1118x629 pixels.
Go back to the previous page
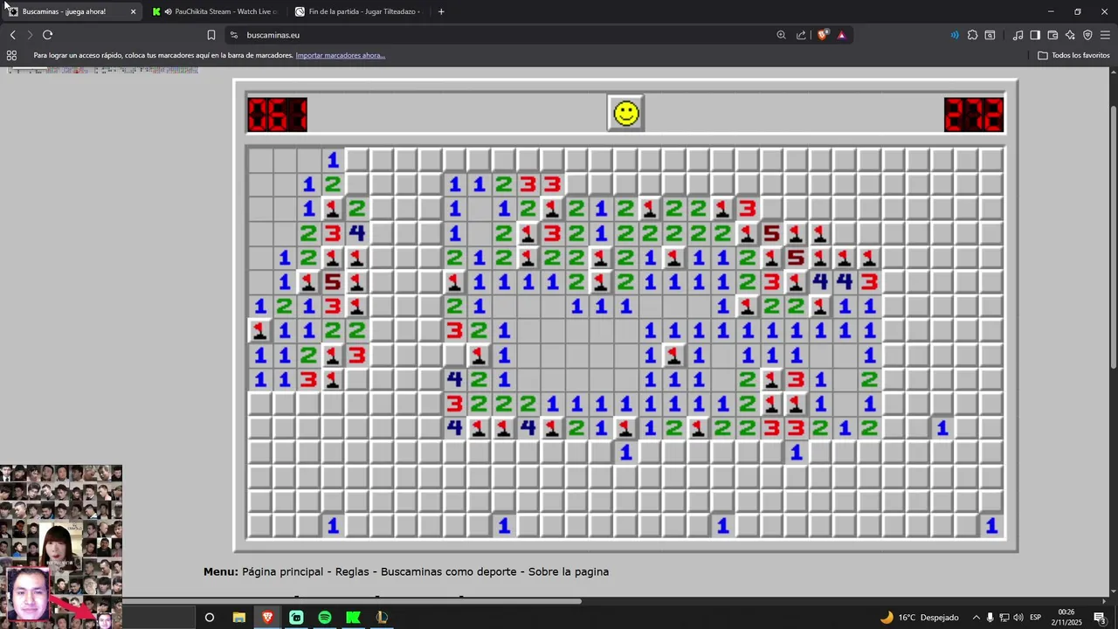point(12,35)
